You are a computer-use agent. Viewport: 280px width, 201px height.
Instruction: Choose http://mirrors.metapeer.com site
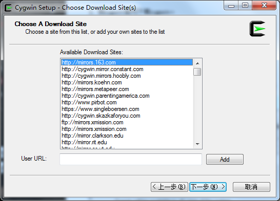click(x=127, y=89)
